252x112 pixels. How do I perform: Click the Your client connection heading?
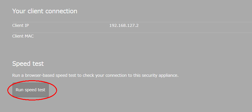click(x=45, y=11)
